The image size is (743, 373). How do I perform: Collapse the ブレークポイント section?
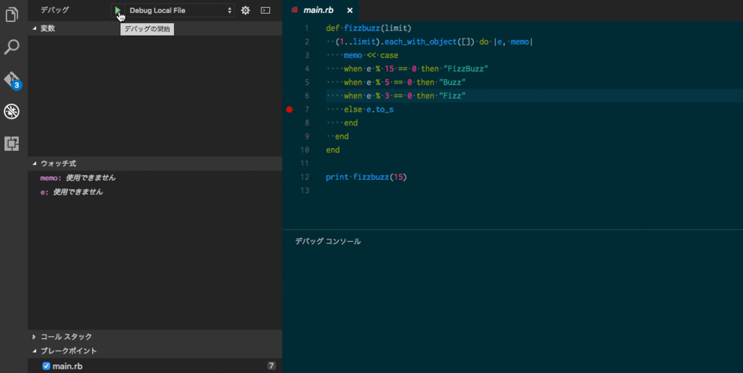point(155,351)
